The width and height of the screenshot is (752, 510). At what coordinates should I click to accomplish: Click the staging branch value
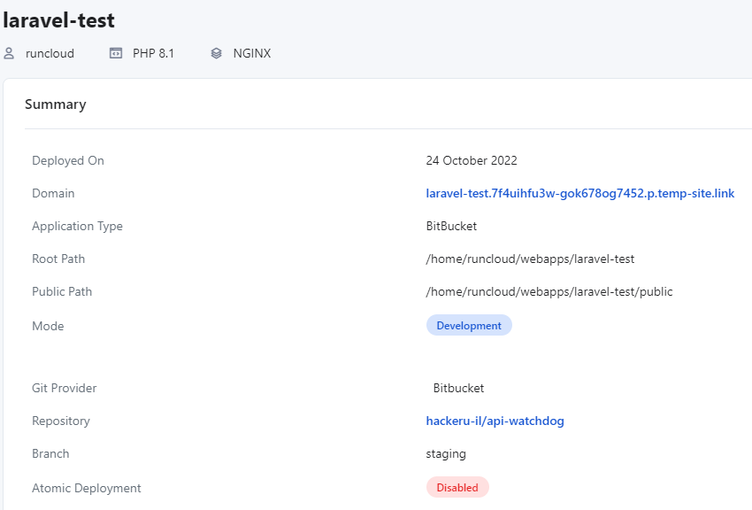click(446, 453)
